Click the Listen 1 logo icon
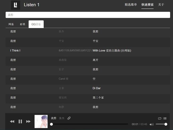The height and width of the screenshot is (130, 173). pyautogui.click(x=15, y=5)
